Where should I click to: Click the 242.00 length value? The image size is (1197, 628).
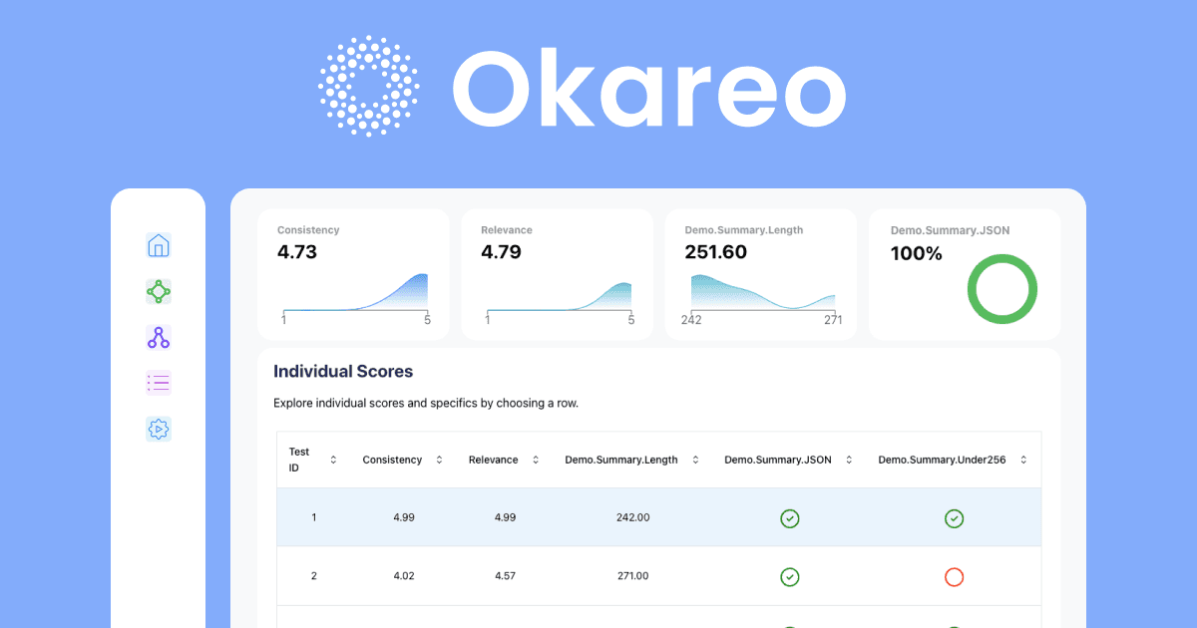(633, 518)
